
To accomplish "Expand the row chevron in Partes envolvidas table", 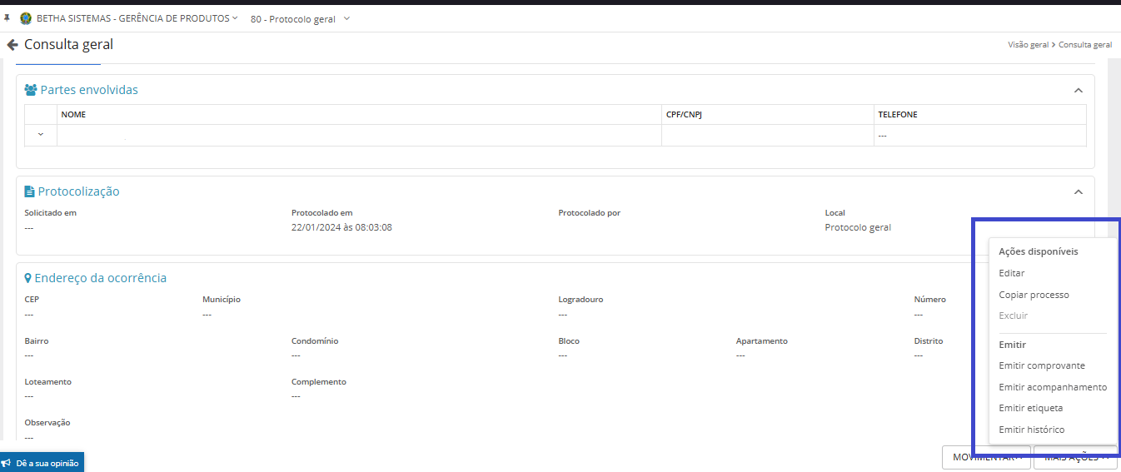I will (x=41, y=135).
